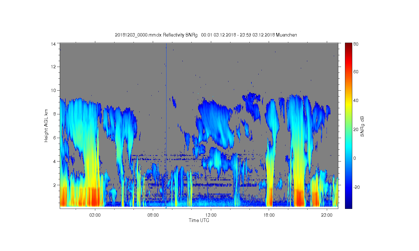Viewport: 419px width, 251px height.
Task: Click the 03:00 time tick label
Action: tap(95, 215)
